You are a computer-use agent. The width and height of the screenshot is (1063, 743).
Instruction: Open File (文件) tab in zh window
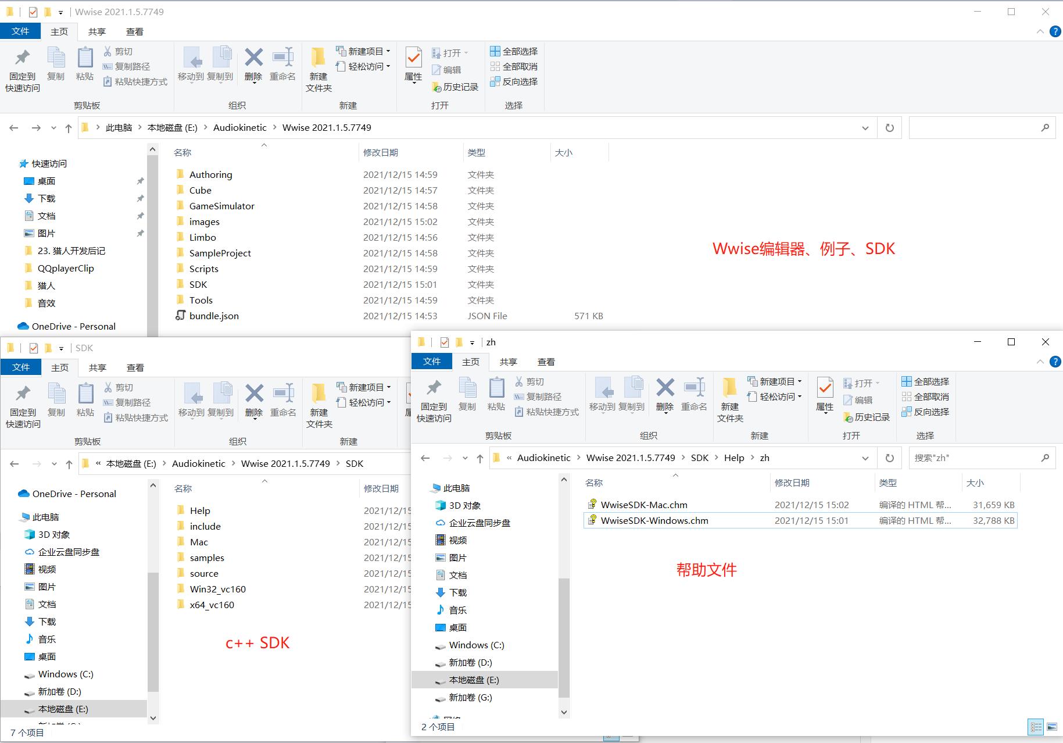432,362
